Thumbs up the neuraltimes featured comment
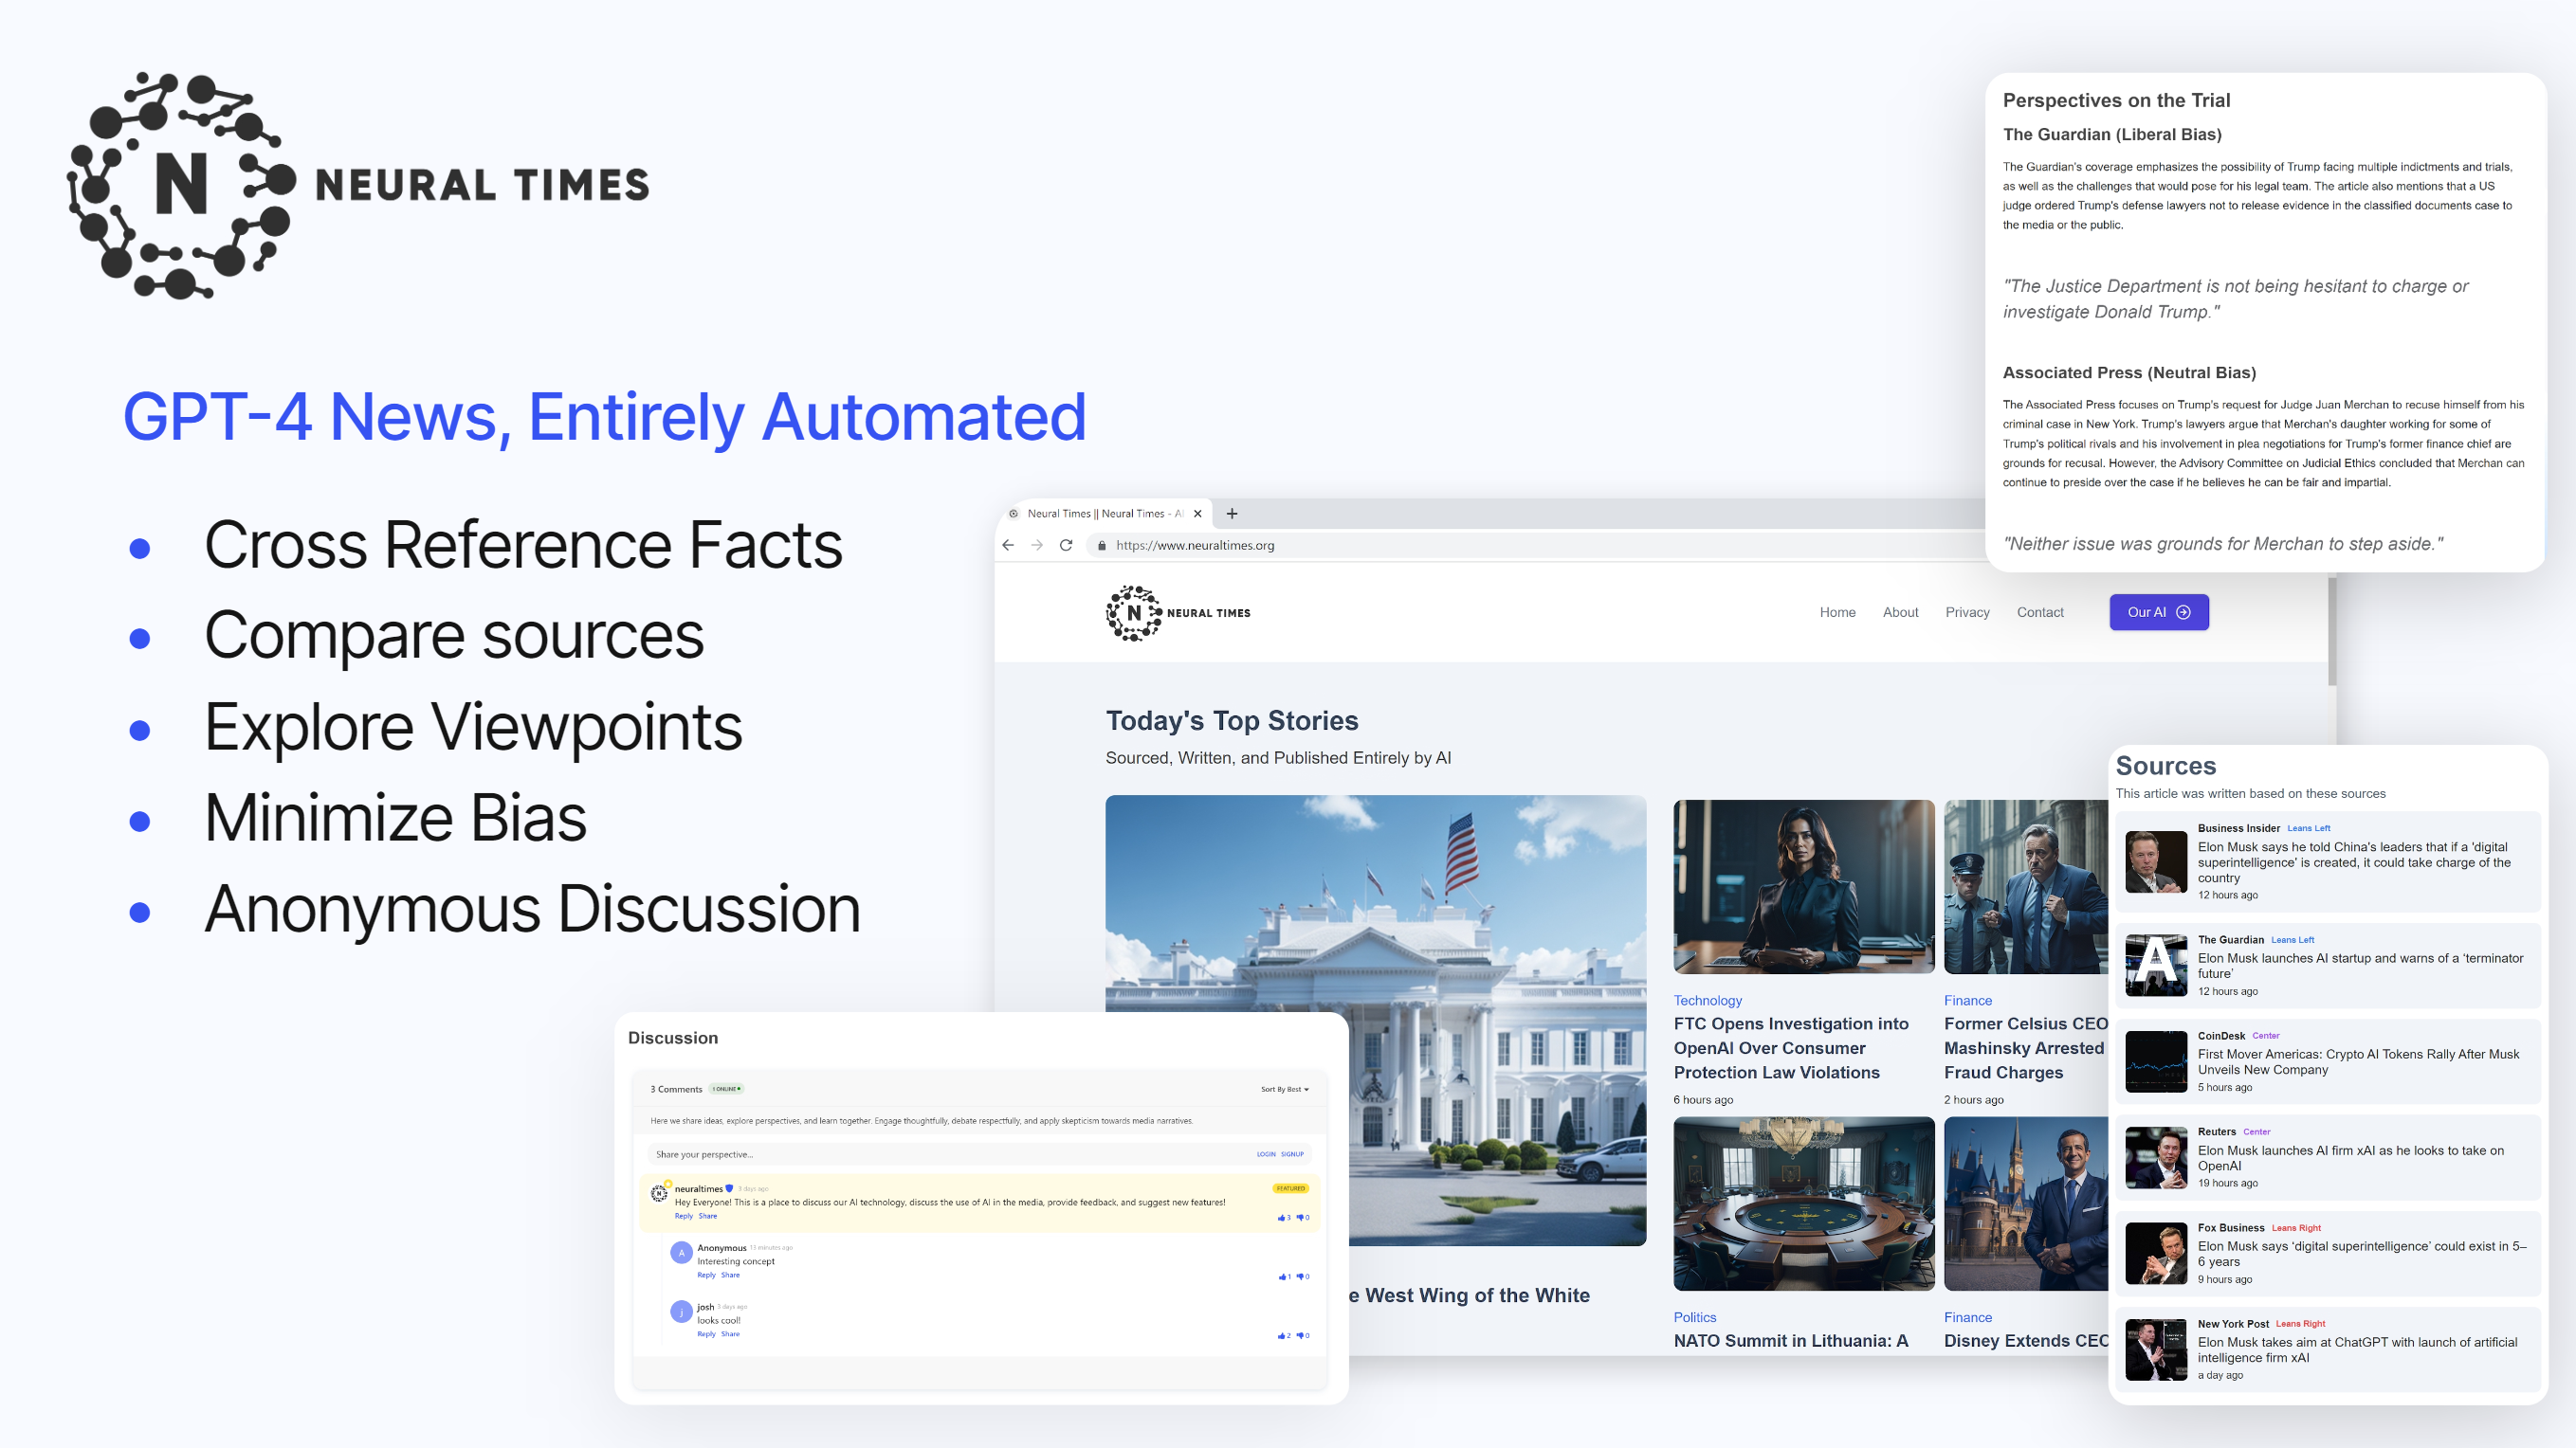Viewport: 2576px width, 1448px height. tap(1281, 1217)
